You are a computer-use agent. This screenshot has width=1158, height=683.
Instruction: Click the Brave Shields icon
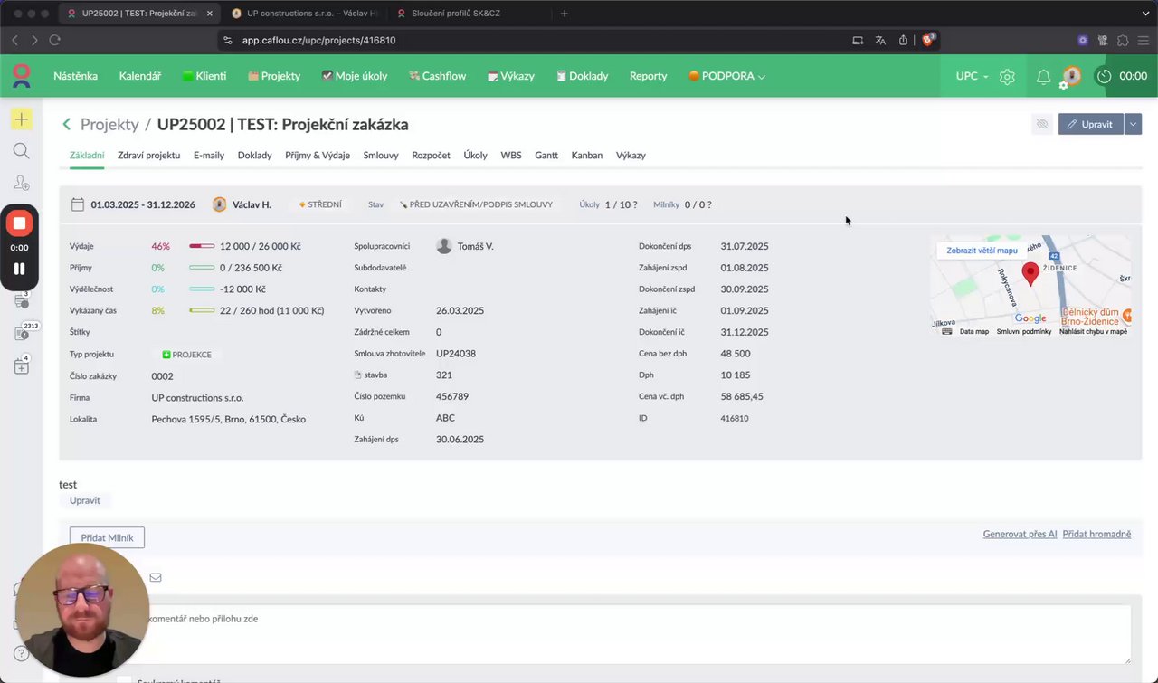pyautogui.click(x=927, y=40)
